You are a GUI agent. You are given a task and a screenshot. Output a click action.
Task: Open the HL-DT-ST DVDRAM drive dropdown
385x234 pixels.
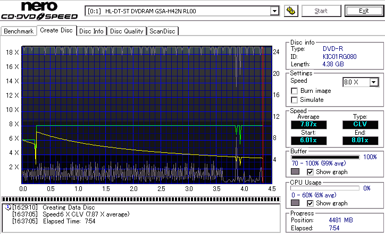click(274, 11)
